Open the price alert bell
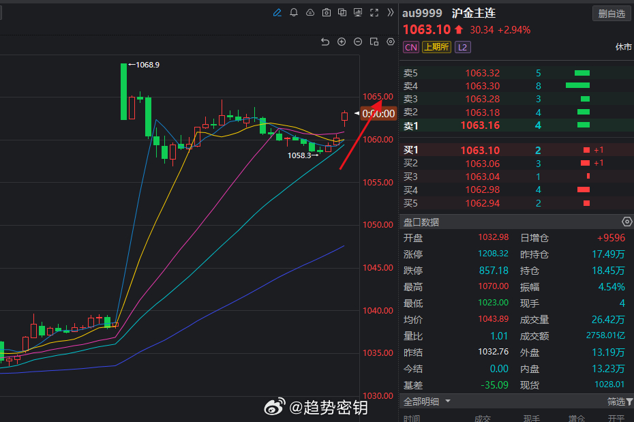 pyautogui.click(x=294, y=12)
